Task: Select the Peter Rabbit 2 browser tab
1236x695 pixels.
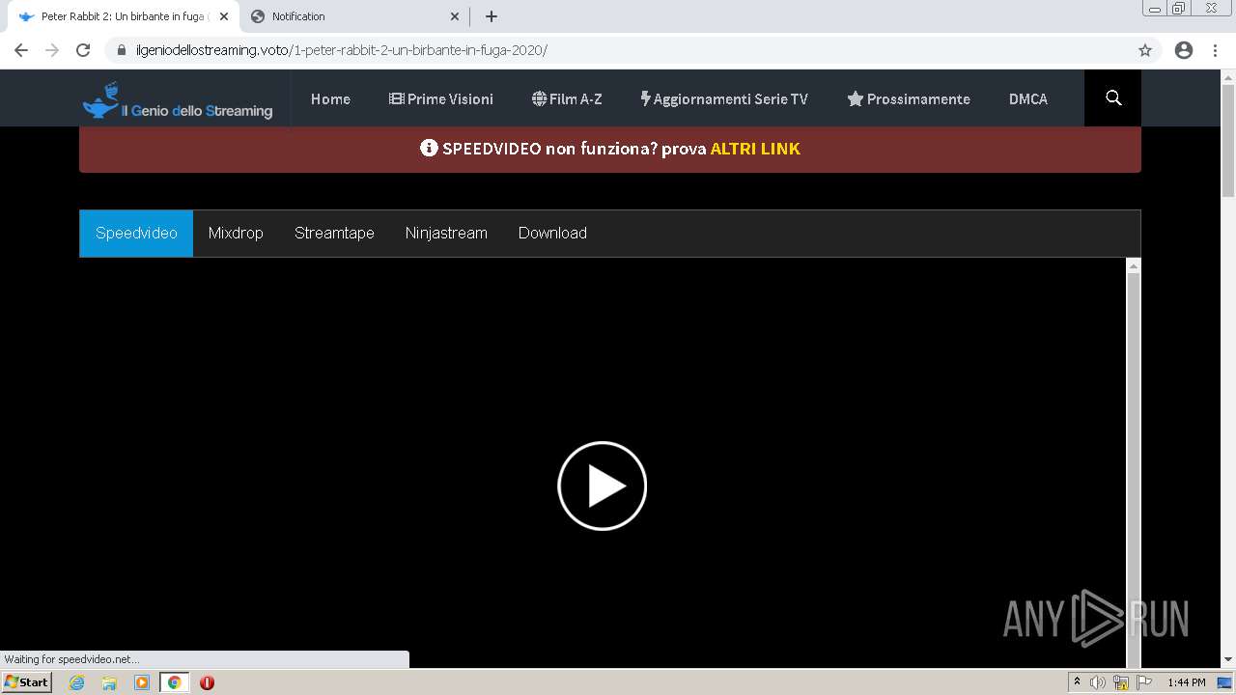Action: 124,16
